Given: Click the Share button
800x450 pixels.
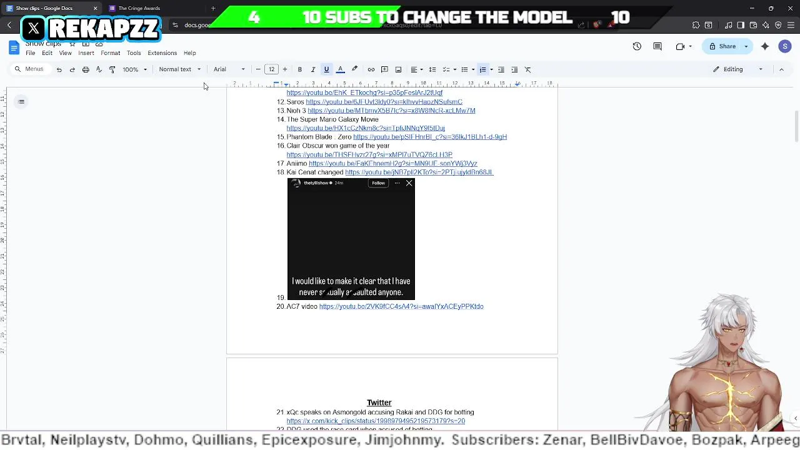Looking at the screenshot, I should [722, 46].
